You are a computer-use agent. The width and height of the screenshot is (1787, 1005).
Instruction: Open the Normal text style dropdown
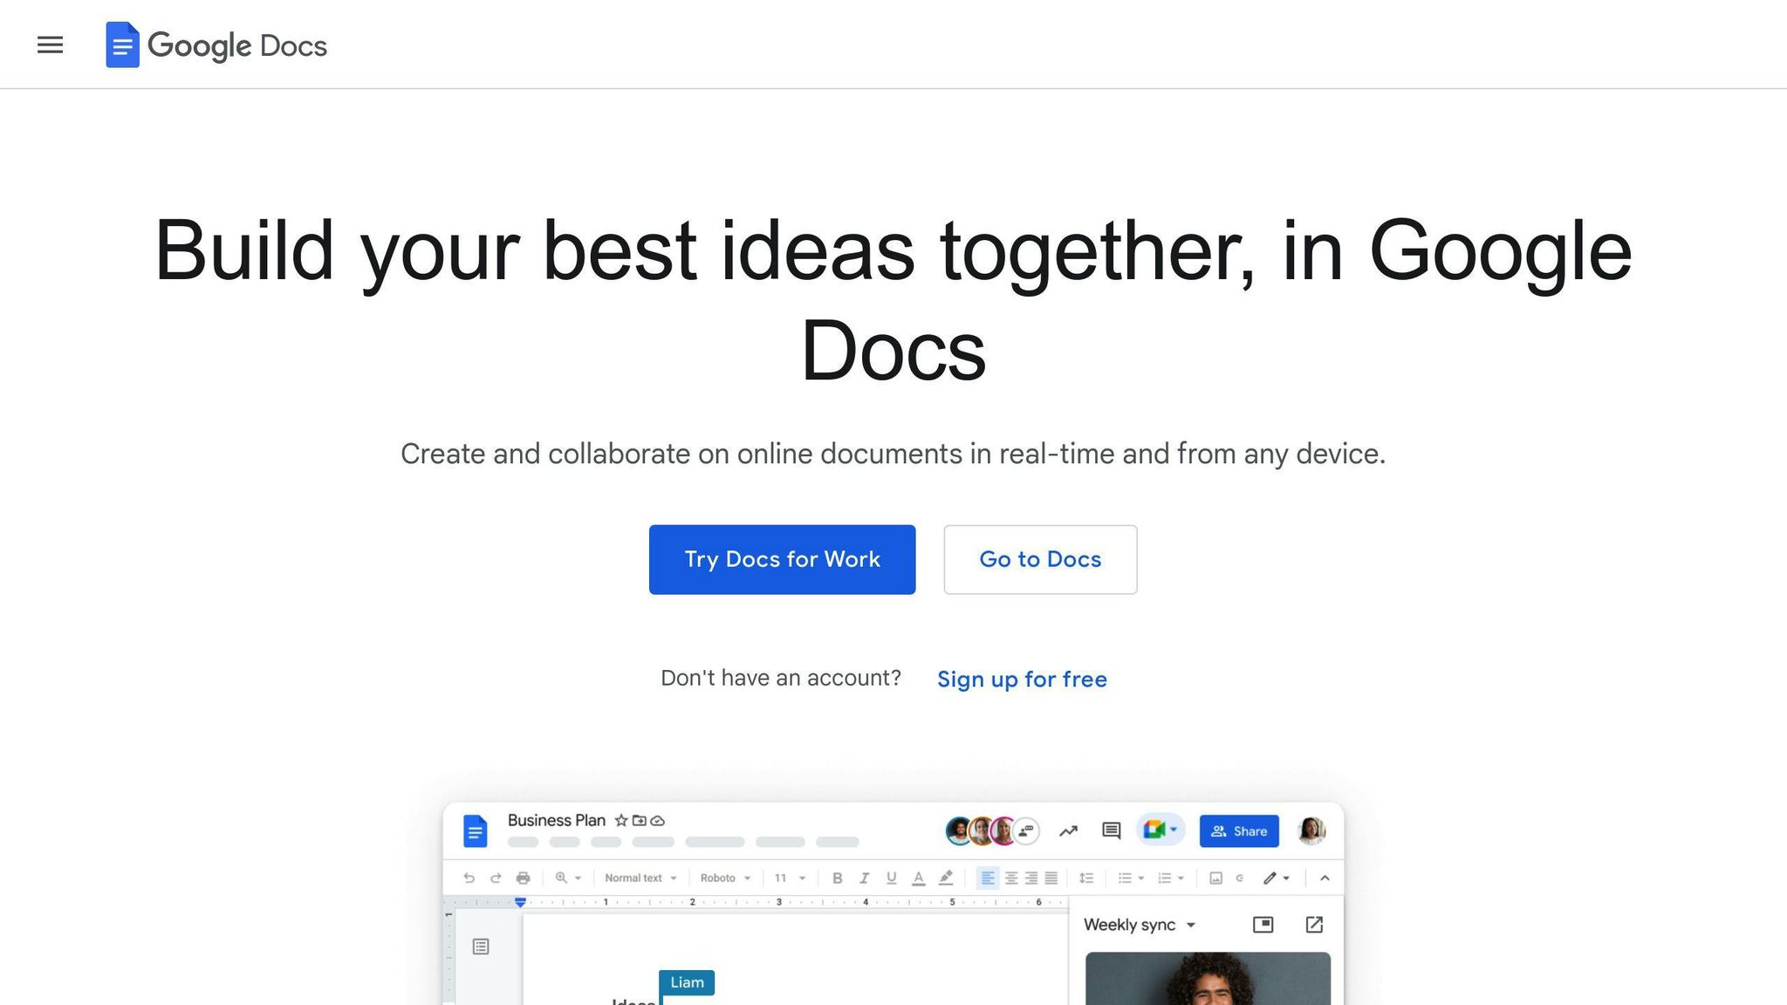(x=640, y=878)
